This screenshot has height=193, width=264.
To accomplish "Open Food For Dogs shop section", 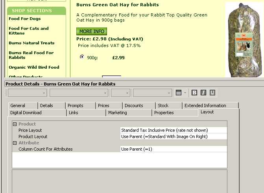I will [25, 18].
